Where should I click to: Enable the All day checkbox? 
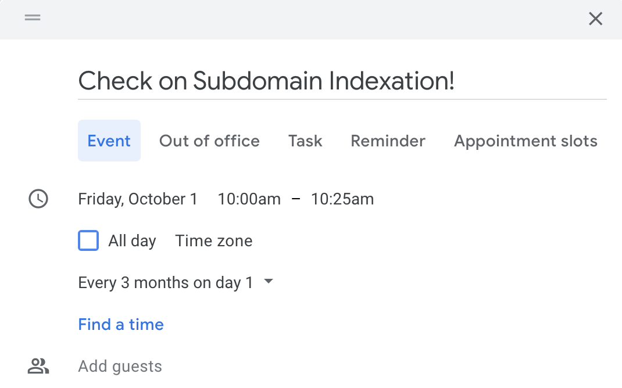pyautogui.click(x=88, y=240)
